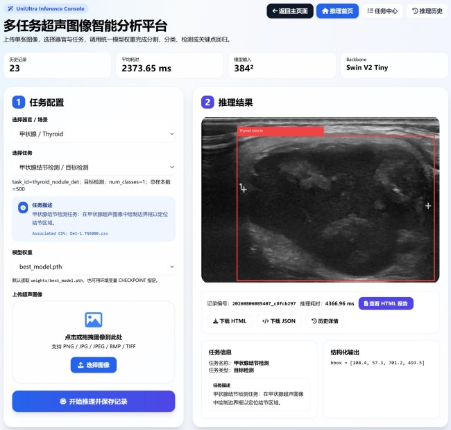Click the 开始推理并保存记录 button

[x=94, y=402]
